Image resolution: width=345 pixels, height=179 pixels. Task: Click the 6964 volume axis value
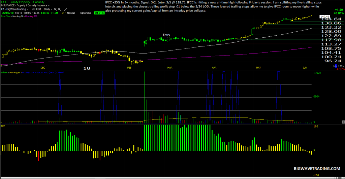click(x=316, y=97)
